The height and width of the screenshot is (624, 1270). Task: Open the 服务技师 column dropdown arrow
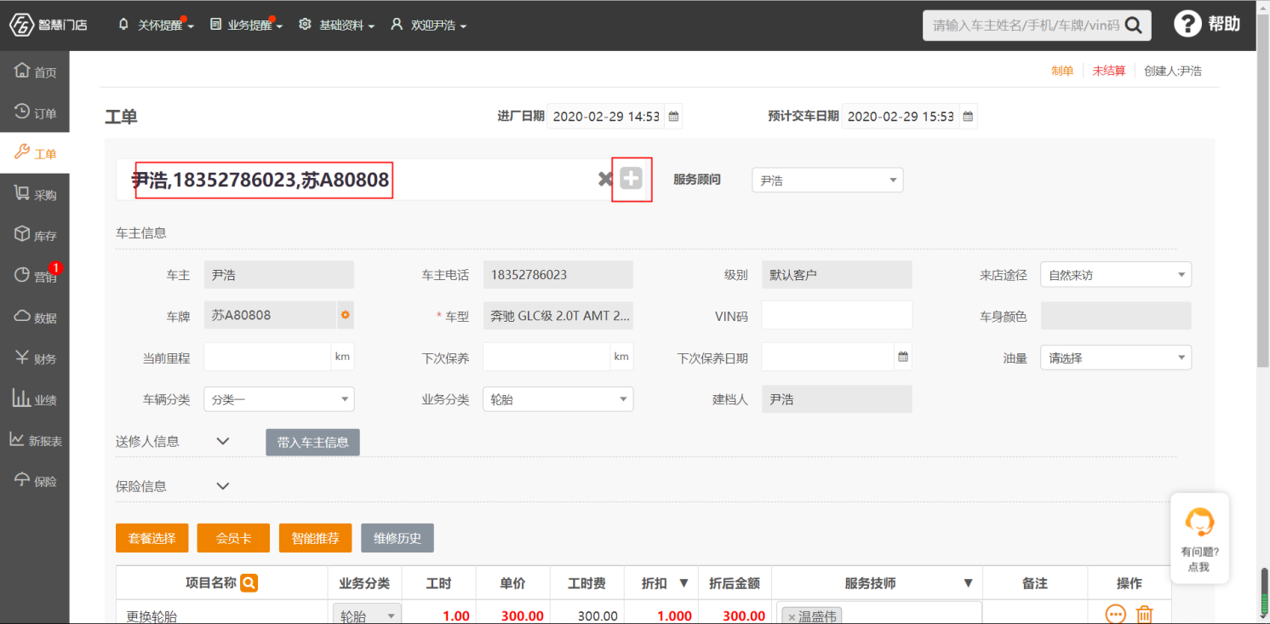tap(968, 583)
